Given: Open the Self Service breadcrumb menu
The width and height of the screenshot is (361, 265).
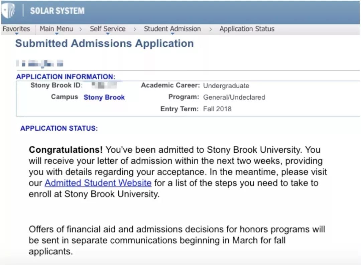Looking at the screenshot, I should [107, 29].
